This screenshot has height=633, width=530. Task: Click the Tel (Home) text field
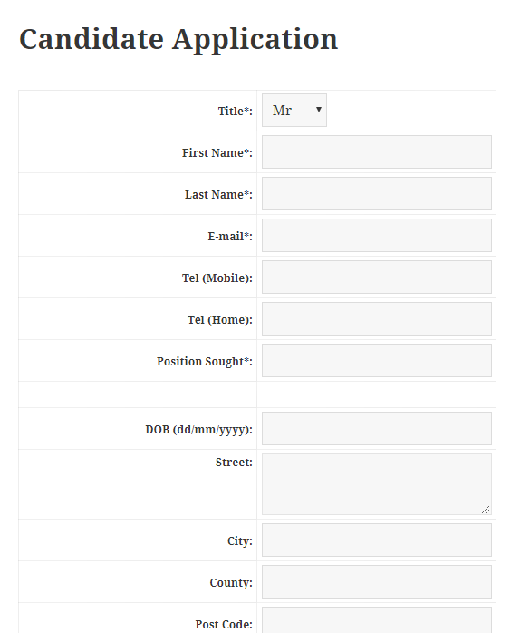click(377, 319)
